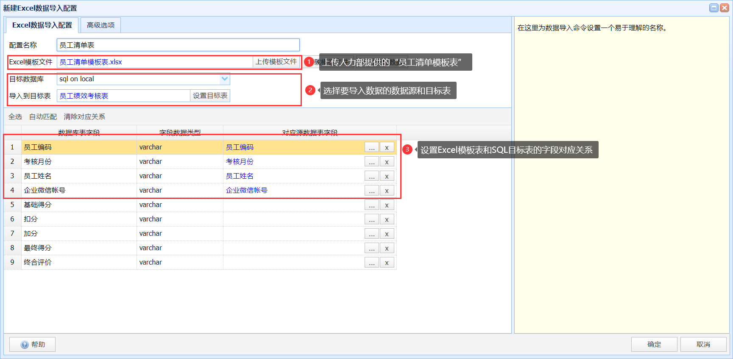Open the browse (...) button for 基础得分 row
733x359 pixels.
(372, 205)
